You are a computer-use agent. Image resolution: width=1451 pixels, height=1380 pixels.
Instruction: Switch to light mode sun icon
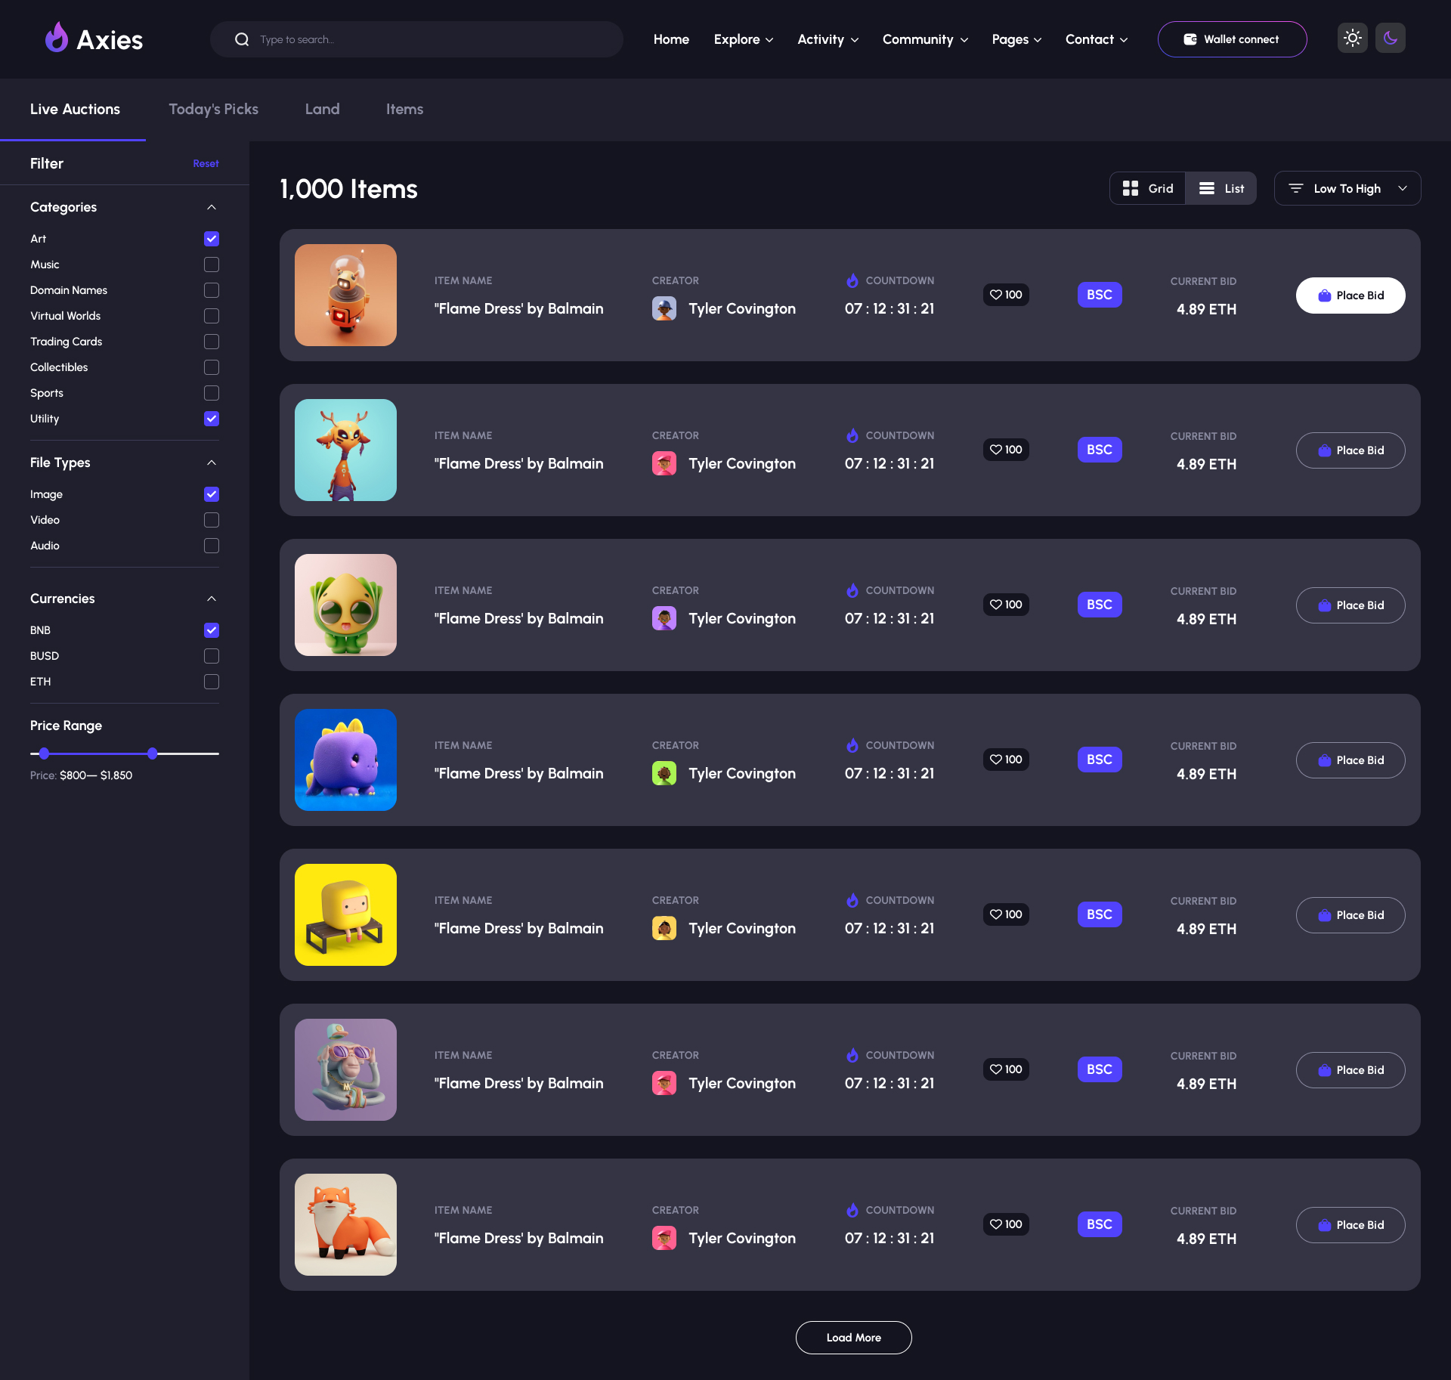click(1352, 38)
